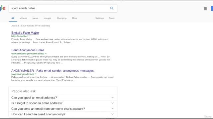This screenshot has height=119, width=213.
Task: Open the Google apps grid icon
Action: (x=206, y=9)
